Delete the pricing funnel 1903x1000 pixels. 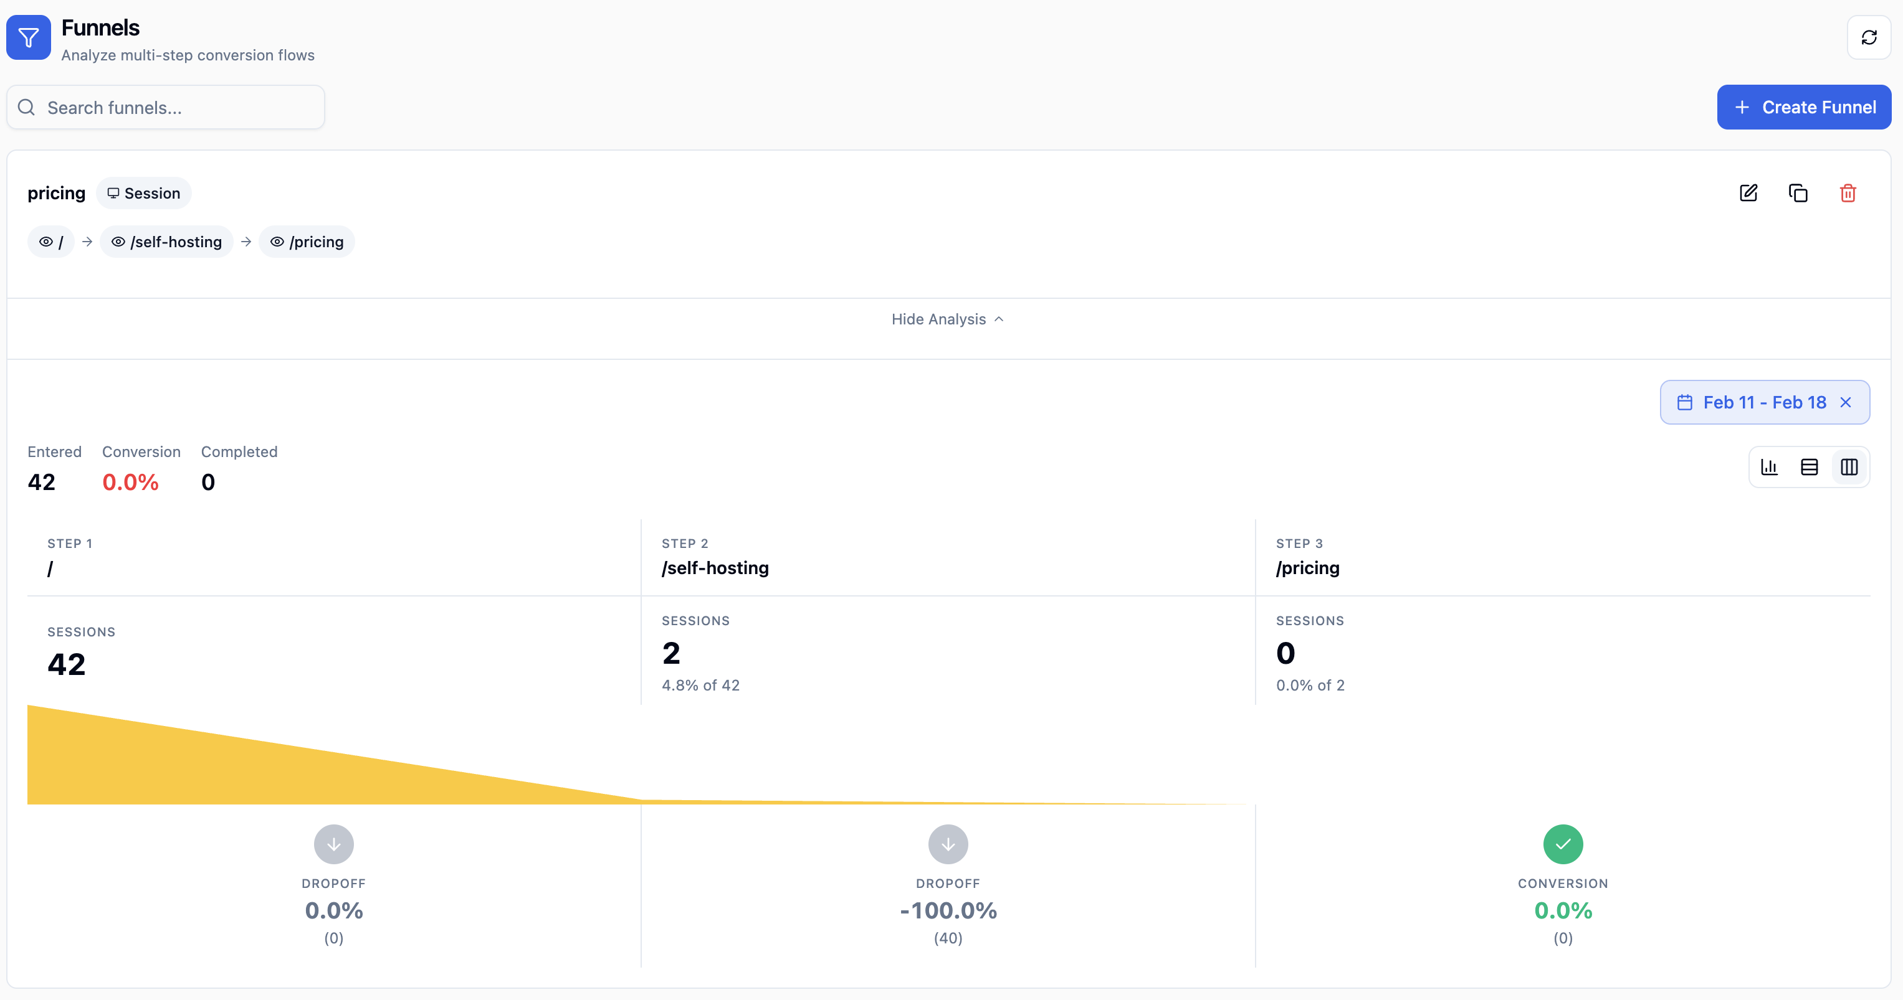coord(1848,194)
